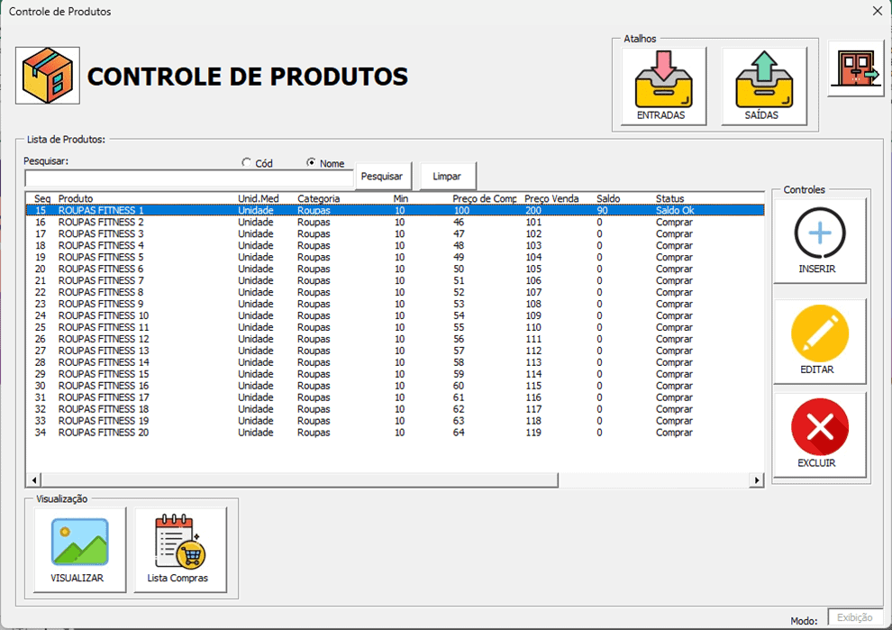Click the list's right scroll arrow
892x630 pixels.
(x=758, y=481)
